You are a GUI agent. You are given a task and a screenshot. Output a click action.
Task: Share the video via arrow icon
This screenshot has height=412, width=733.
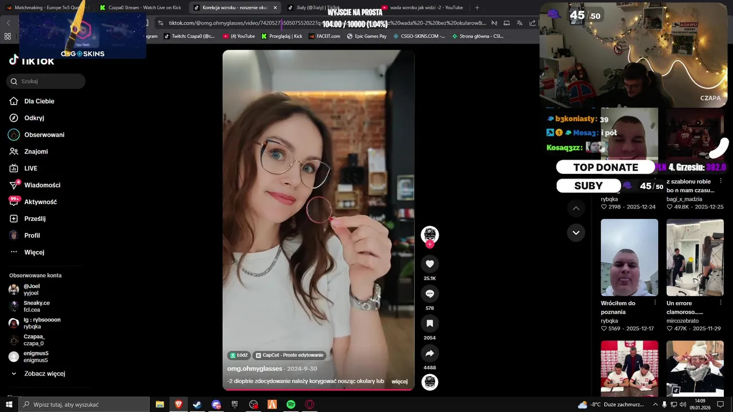(x=429, y=353)
